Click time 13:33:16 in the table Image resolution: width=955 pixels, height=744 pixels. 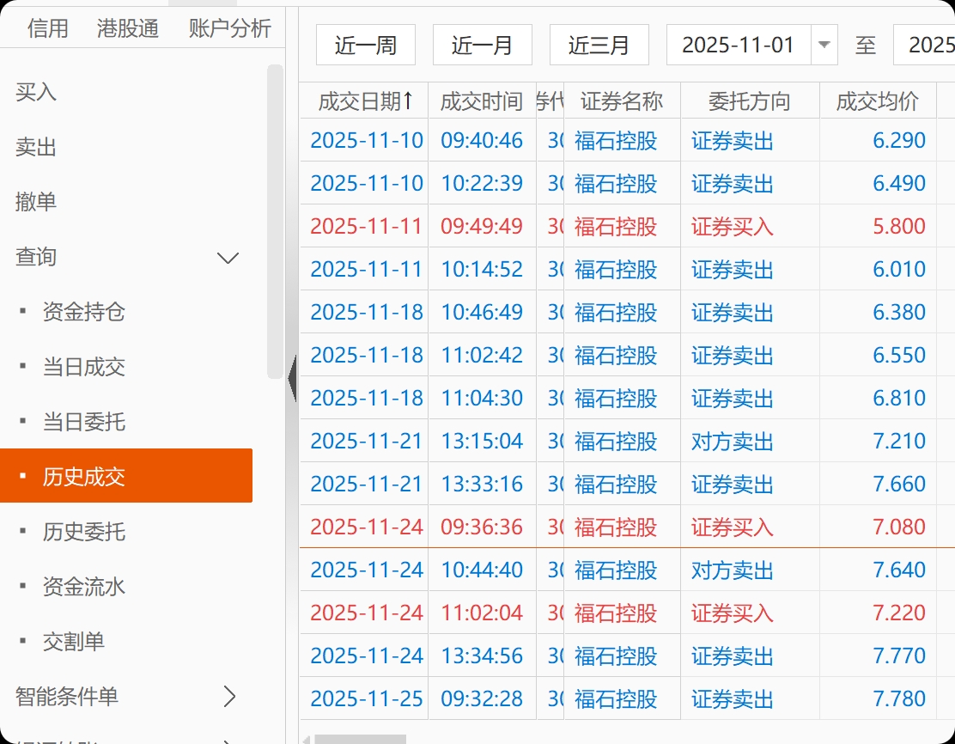click(482, 484)
